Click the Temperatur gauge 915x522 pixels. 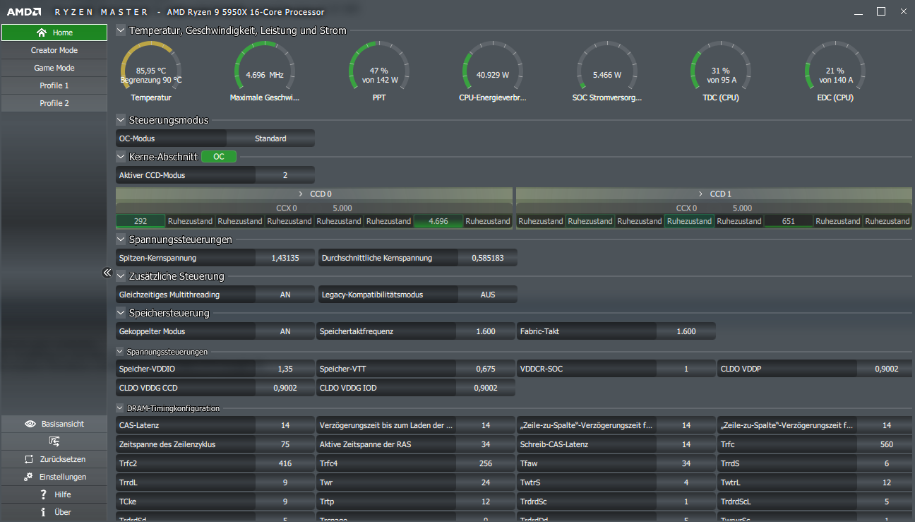tap(151, 71)
